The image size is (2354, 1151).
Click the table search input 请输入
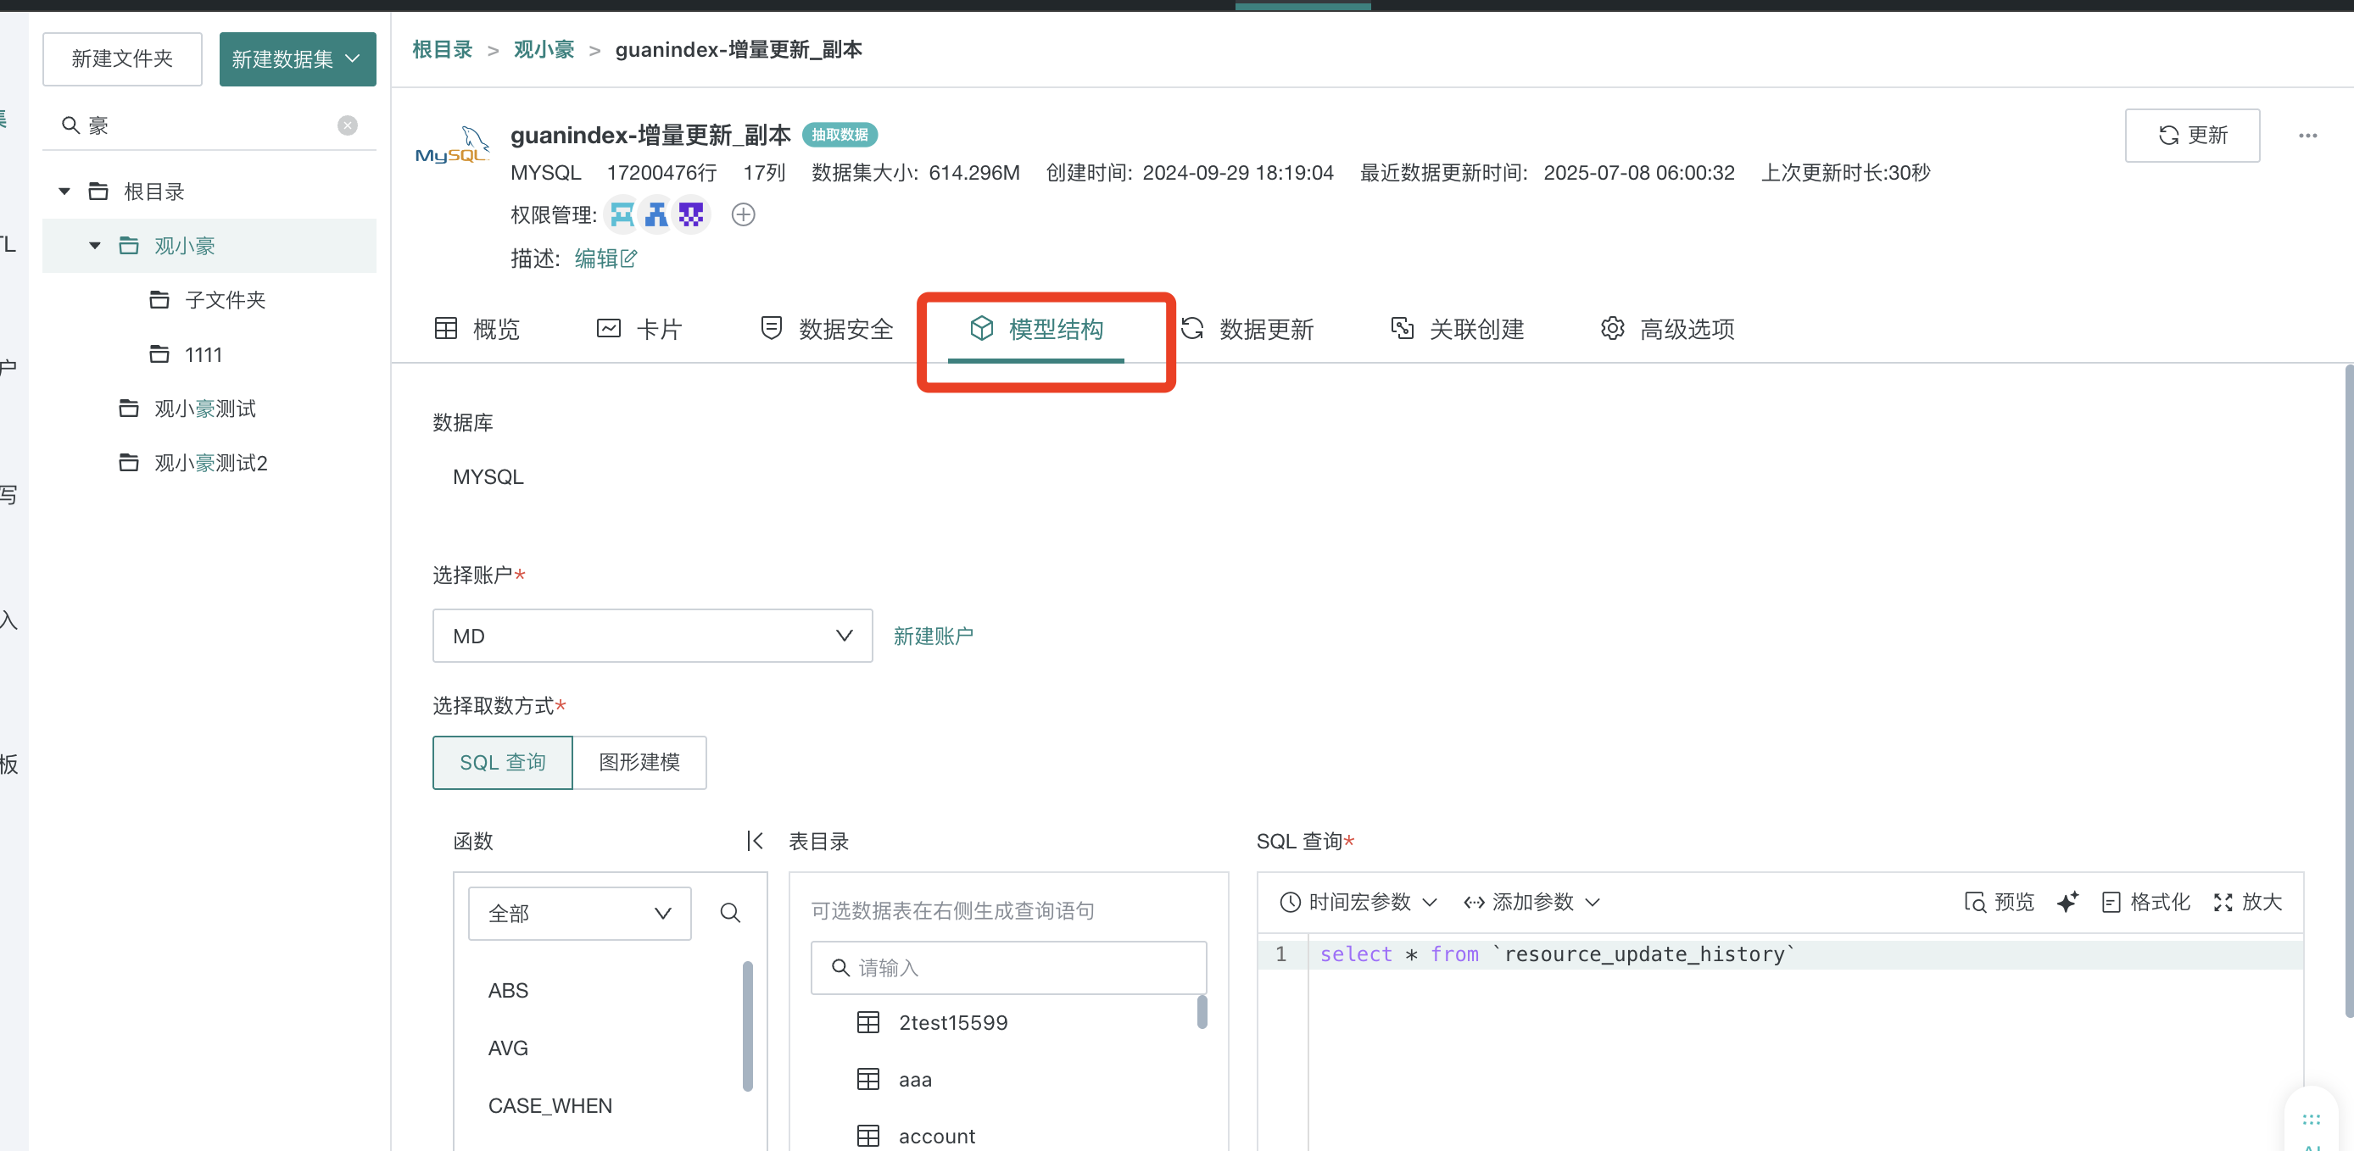point(1009,967)
